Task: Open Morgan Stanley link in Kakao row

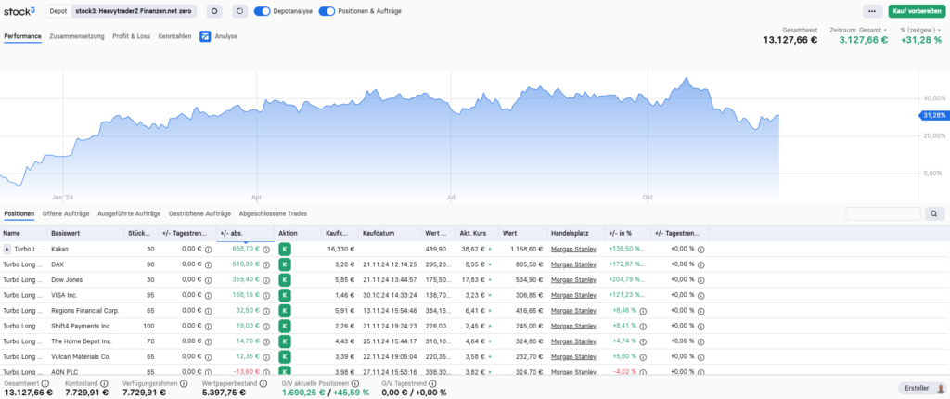Action: point(573,250)
